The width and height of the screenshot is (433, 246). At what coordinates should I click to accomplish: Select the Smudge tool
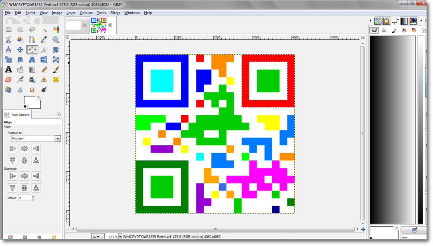coord(32,90)
